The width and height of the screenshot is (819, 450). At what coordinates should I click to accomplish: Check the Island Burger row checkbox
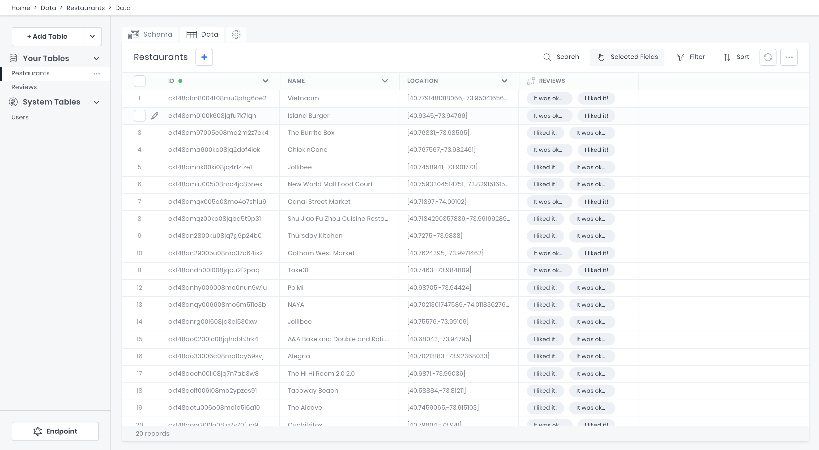(140, 116)
